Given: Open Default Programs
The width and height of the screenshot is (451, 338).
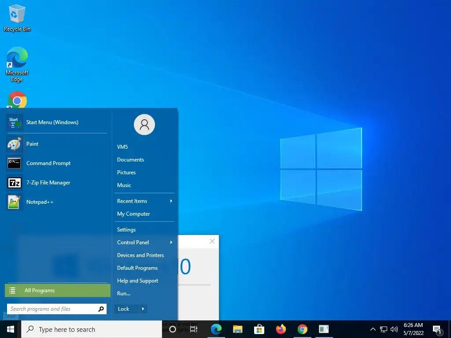Looking at the screenshot, I should click(137, 268).
